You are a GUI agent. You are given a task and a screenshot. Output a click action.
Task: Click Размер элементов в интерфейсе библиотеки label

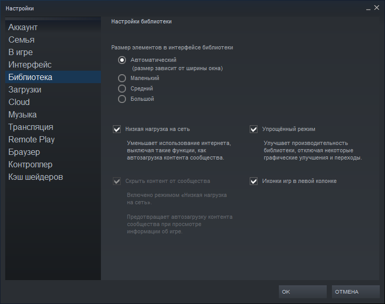coord(172,48)
